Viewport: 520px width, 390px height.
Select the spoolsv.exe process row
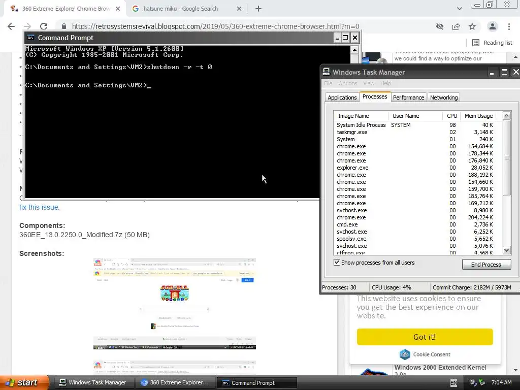click(415, 239)
